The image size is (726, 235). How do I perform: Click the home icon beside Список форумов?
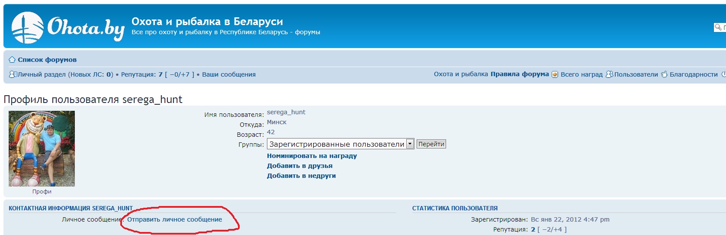coord(12,60)
